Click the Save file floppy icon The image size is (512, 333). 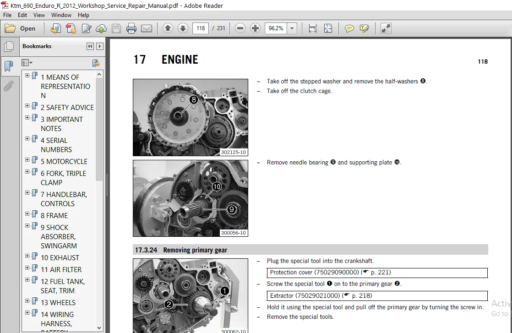coord(116,28)
